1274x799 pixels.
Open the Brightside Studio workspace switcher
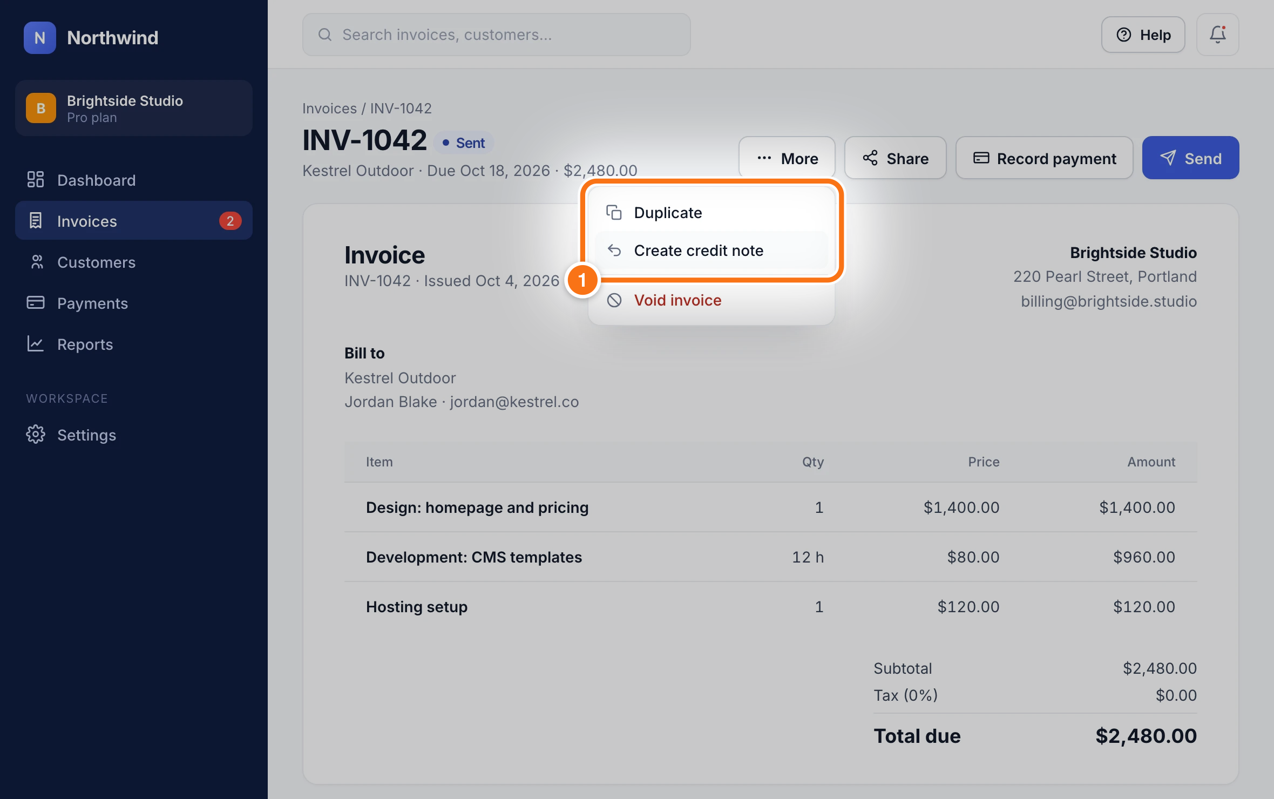coord(134,108)
